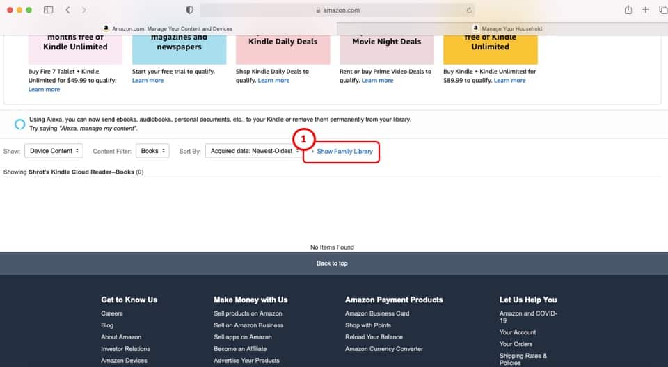
Task: Click the privacy shield icon
Action: 189,10
